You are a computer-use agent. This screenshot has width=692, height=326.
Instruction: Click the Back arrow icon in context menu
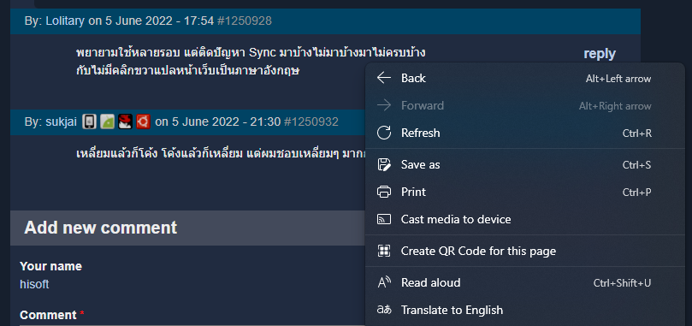[x=384, y=78]
